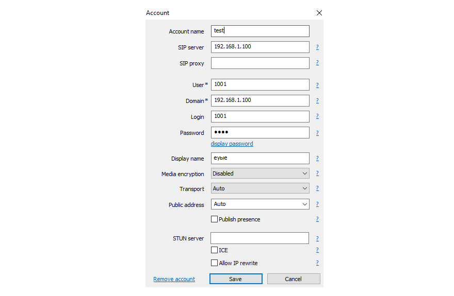Screen dimensions: 454x296
Task: Expand the Media encryption dropdown
Action: [x=260, y=173]
